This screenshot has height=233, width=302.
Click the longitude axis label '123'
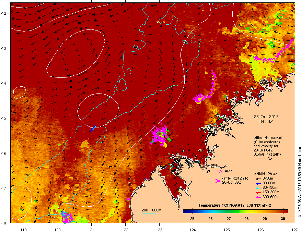(159, 230)
